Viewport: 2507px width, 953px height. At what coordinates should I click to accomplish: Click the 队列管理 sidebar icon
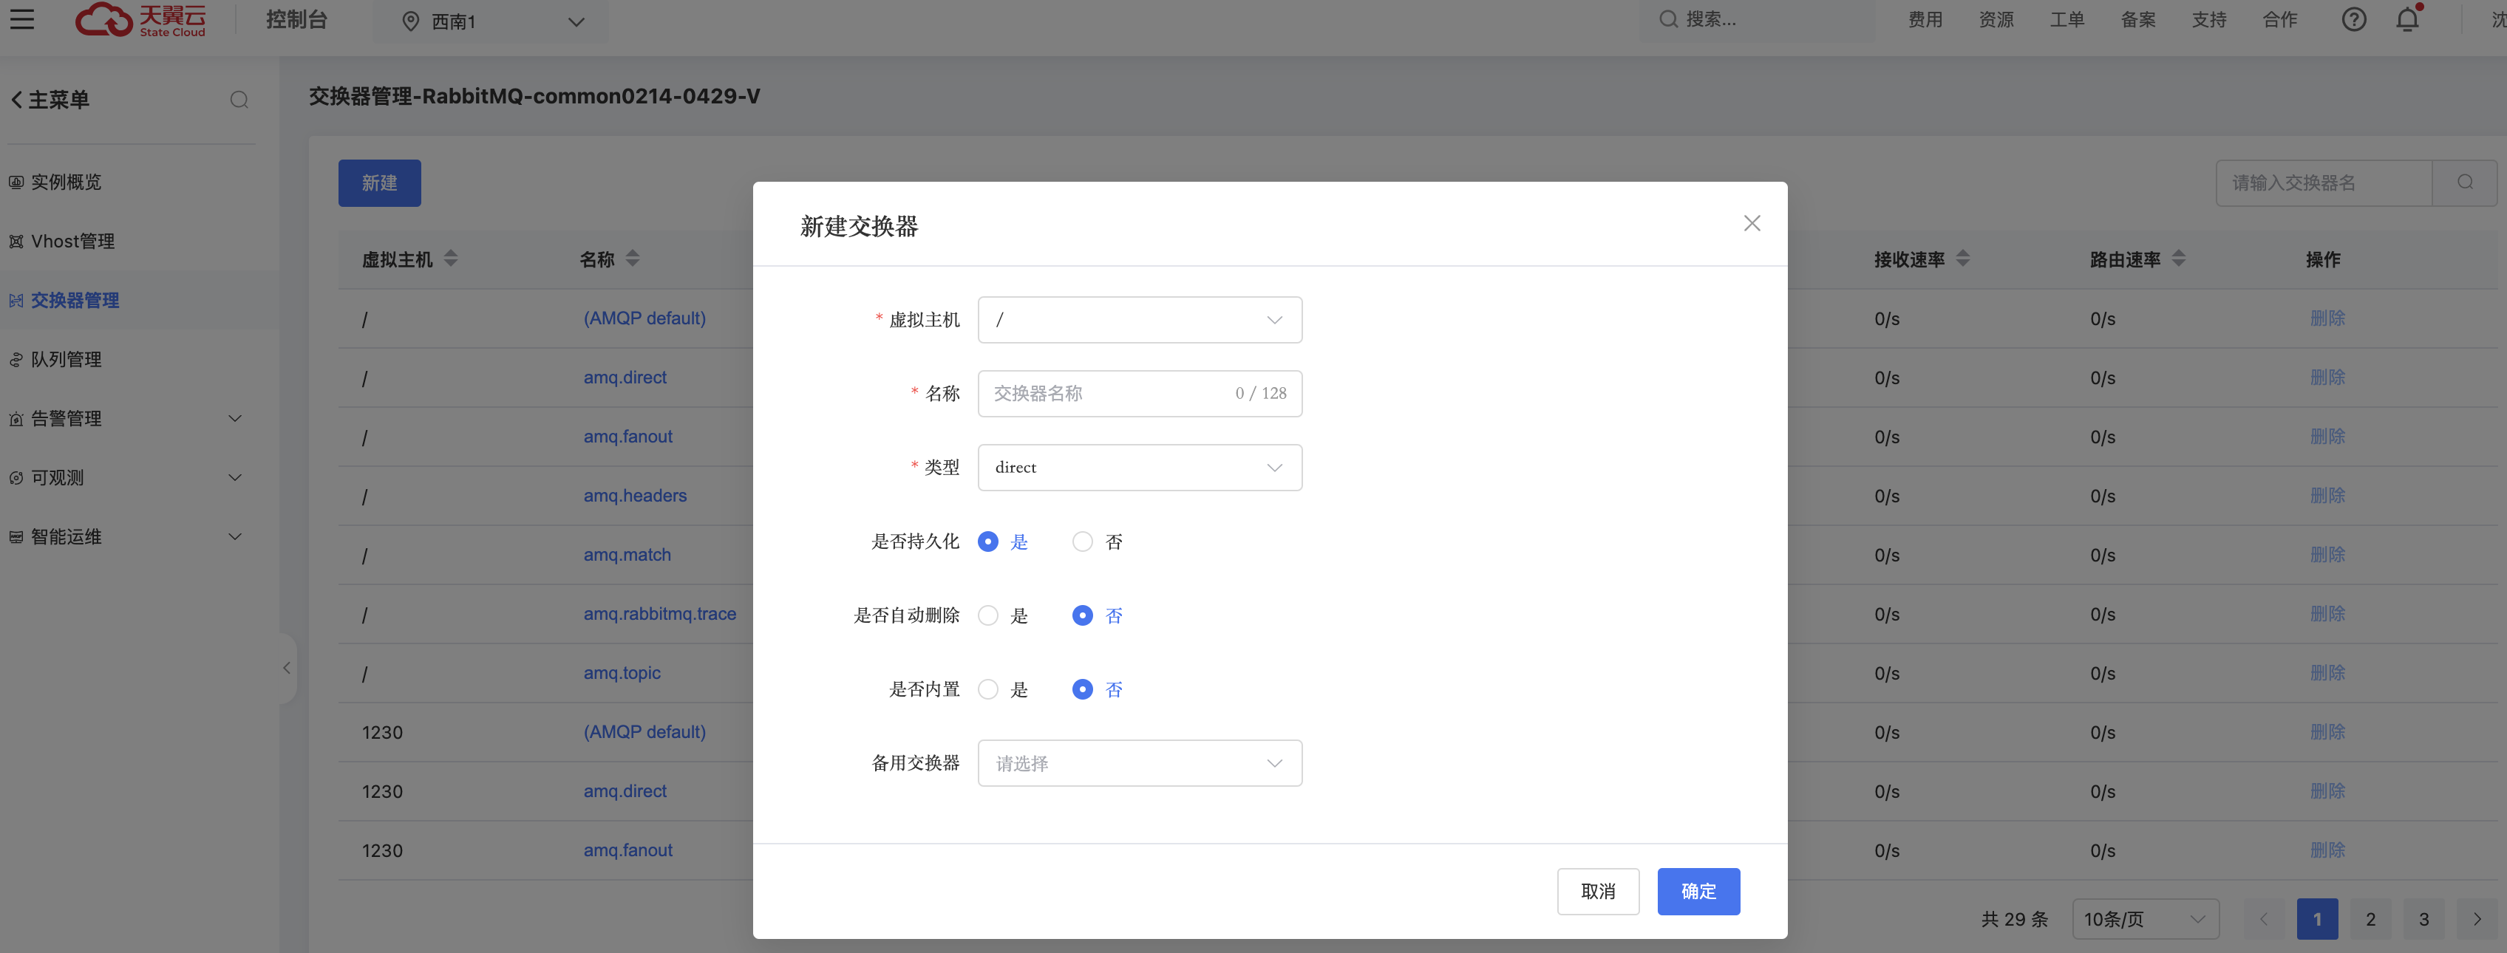point(16,359)
